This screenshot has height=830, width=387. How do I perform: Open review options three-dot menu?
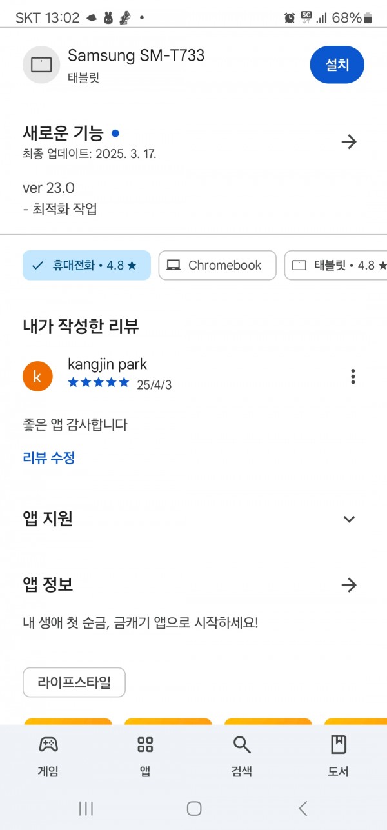[352, 377]
